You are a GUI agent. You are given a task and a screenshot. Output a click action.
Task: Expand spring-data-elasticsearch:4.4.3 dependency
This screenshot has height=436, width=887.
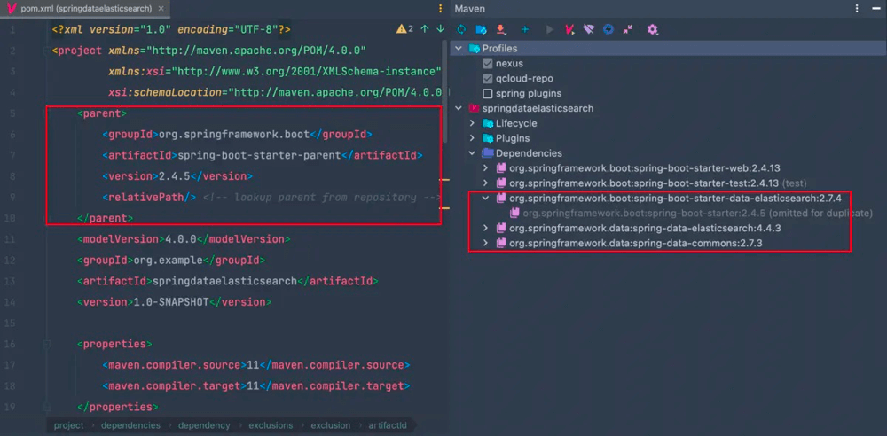pyautogui.click(x=486, y=228)
